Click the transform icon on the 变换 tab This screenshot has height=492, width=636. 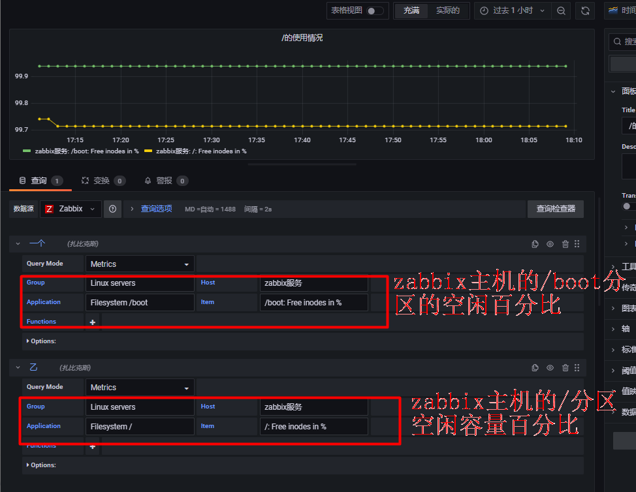click(x=85, y=181)
